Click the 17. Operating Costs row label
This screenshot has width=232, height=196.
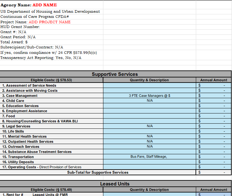(x=52, y=167)
